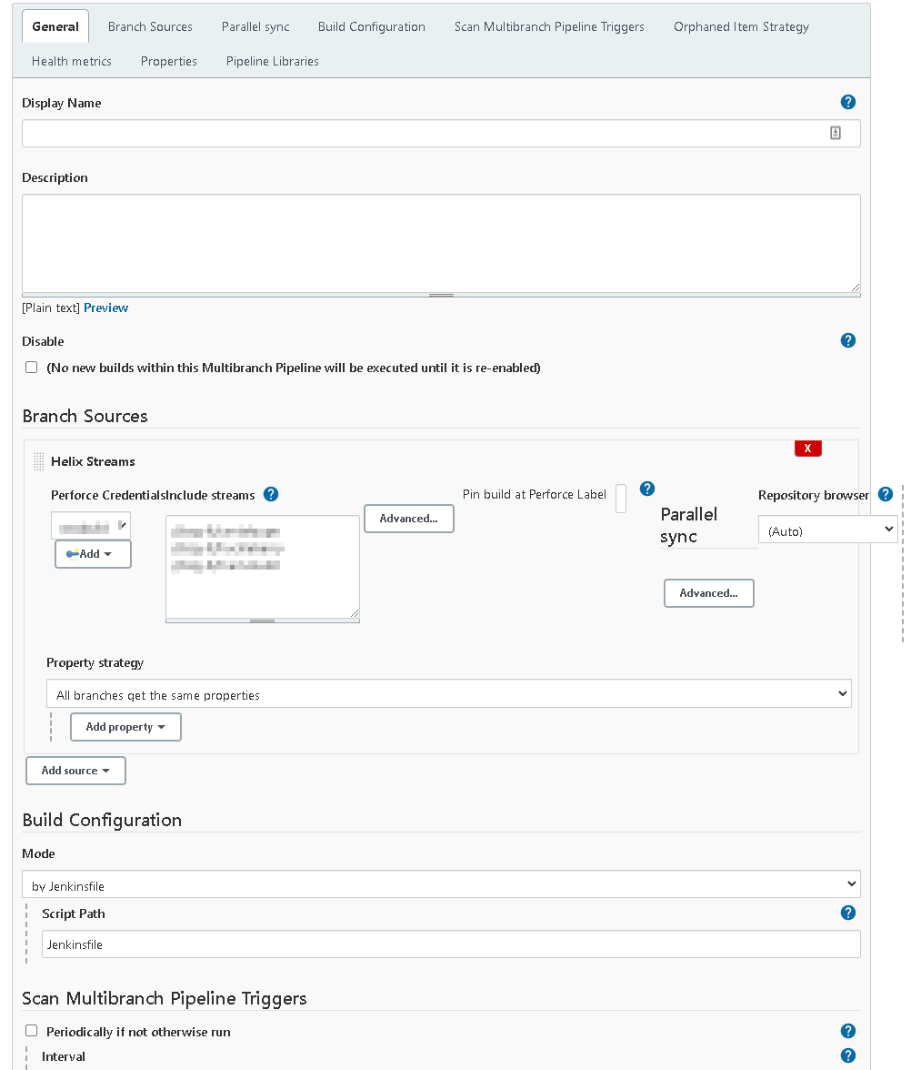Click Advanced button under Parallel sync

[x=708, y=593]
